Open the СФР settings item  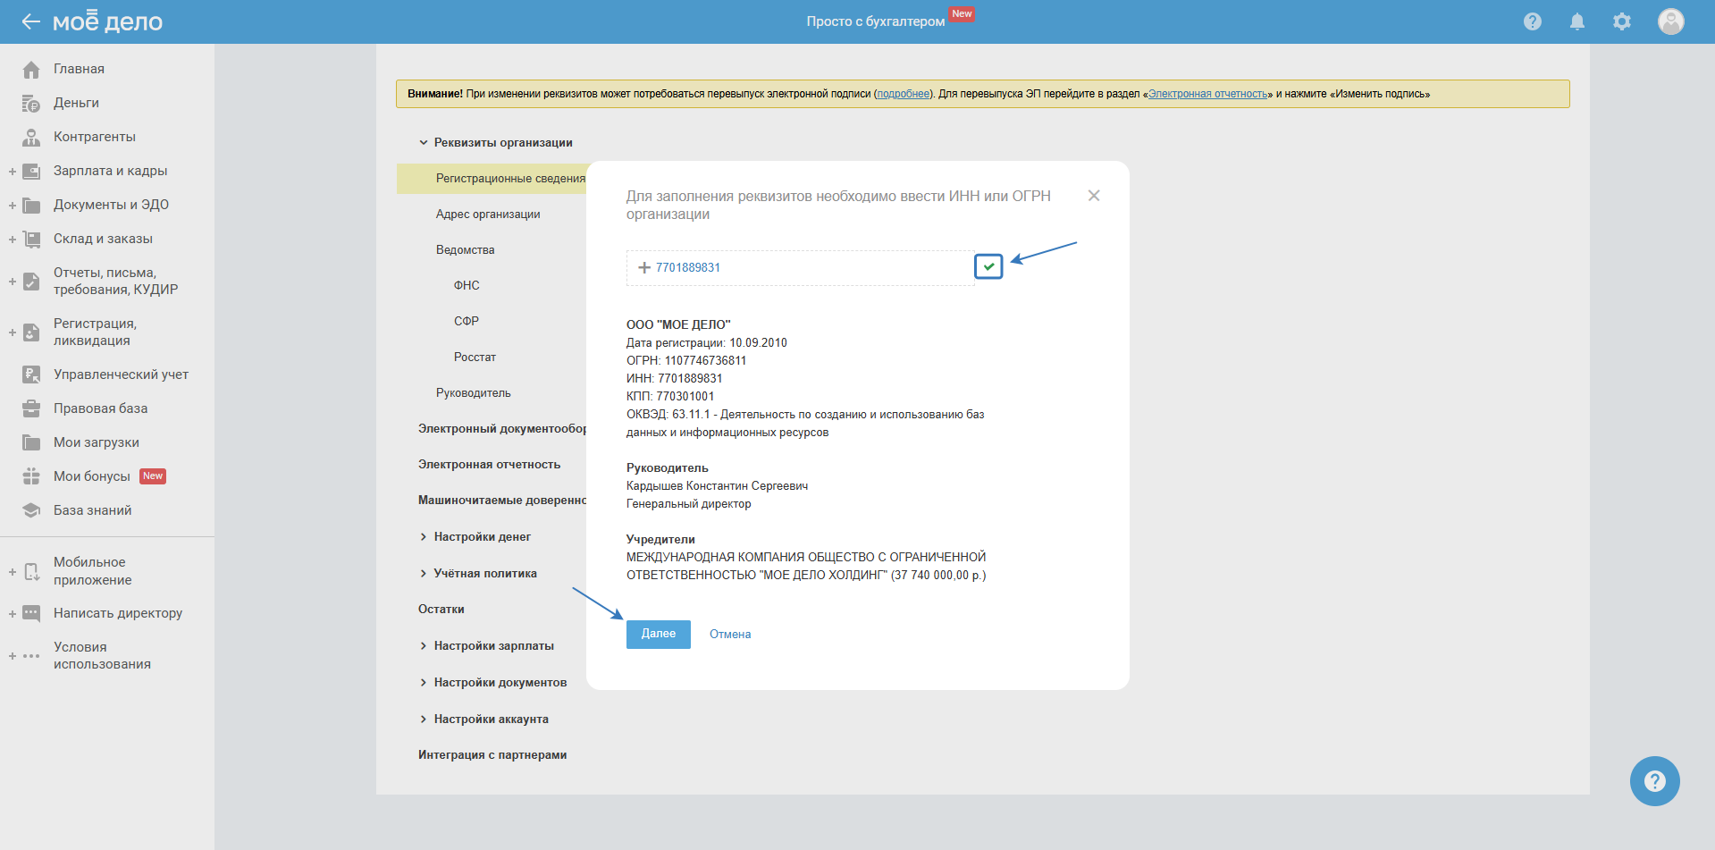click(467, 322)
